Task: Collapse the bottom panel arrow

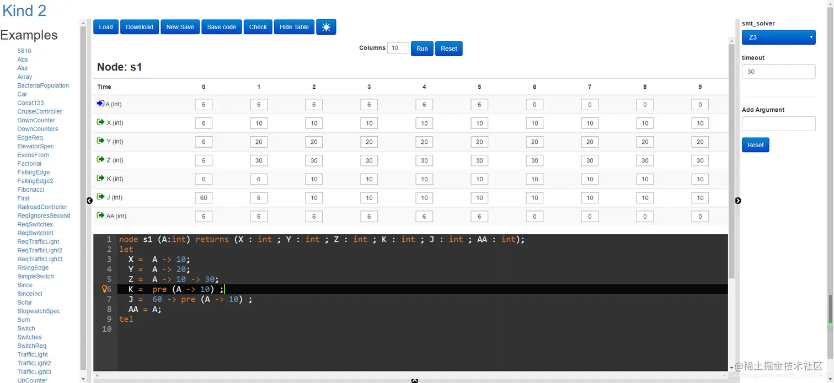Action: click(415, 380)
